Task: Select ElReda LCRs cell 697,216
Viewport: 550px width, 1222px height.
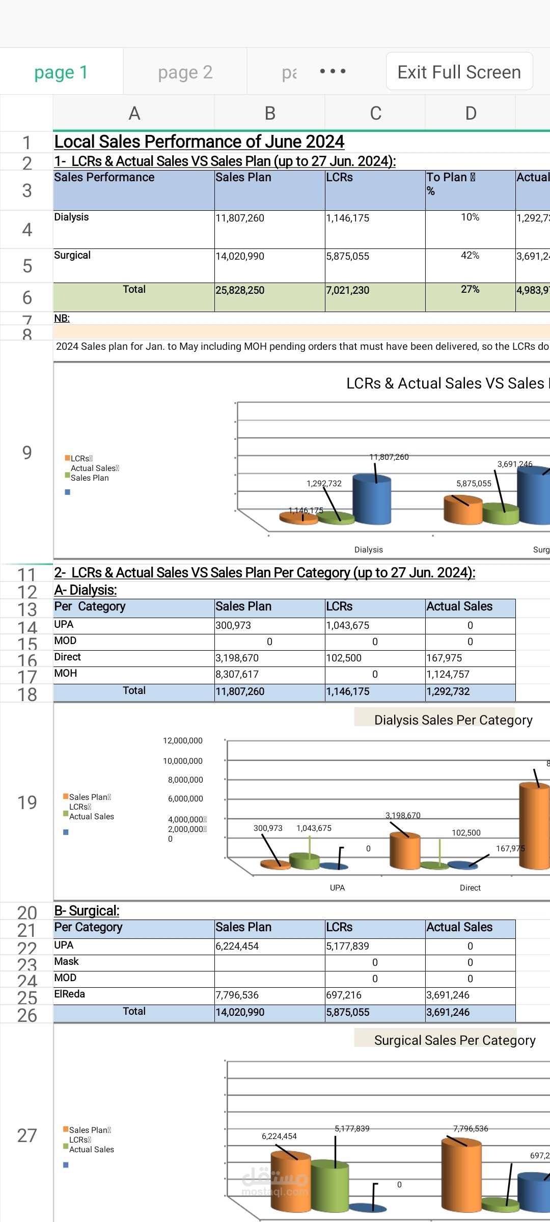Action: 375,995
